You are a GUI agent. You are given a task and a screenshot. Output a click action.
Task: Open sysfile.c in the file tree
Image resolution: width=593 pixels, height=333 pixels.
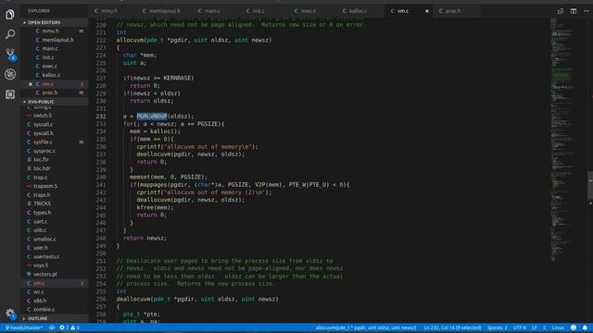pos(55,142)
